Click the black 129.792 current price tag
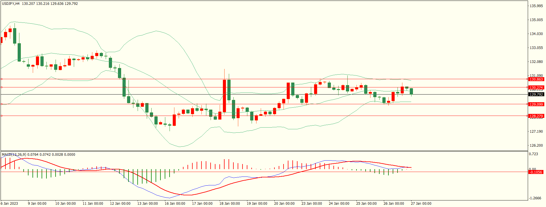The image size is (546, 207). [x=536, y=95]
